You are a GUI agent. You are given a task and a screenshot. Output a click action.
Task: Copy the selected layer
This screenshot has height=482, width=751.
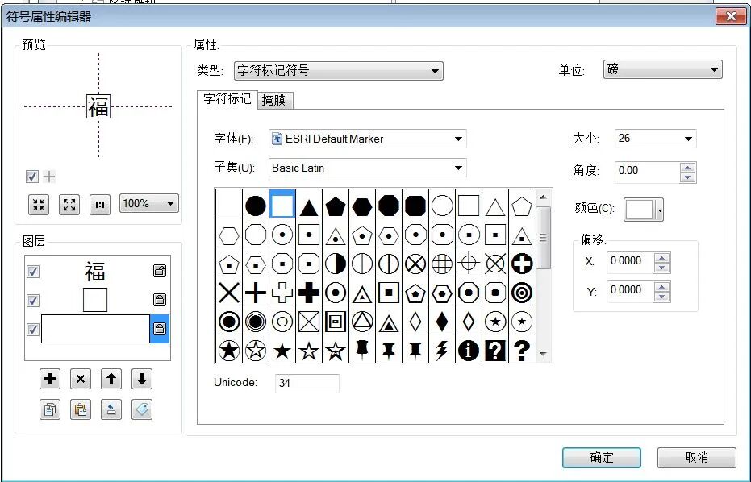[x=50, y=409]
